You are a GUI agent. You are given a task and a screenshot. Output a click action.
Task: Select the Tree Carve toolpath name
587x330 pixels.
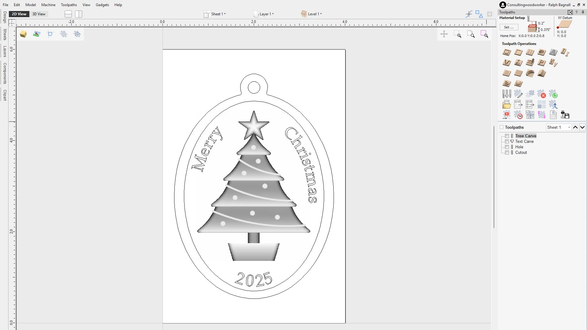(526, 136)
